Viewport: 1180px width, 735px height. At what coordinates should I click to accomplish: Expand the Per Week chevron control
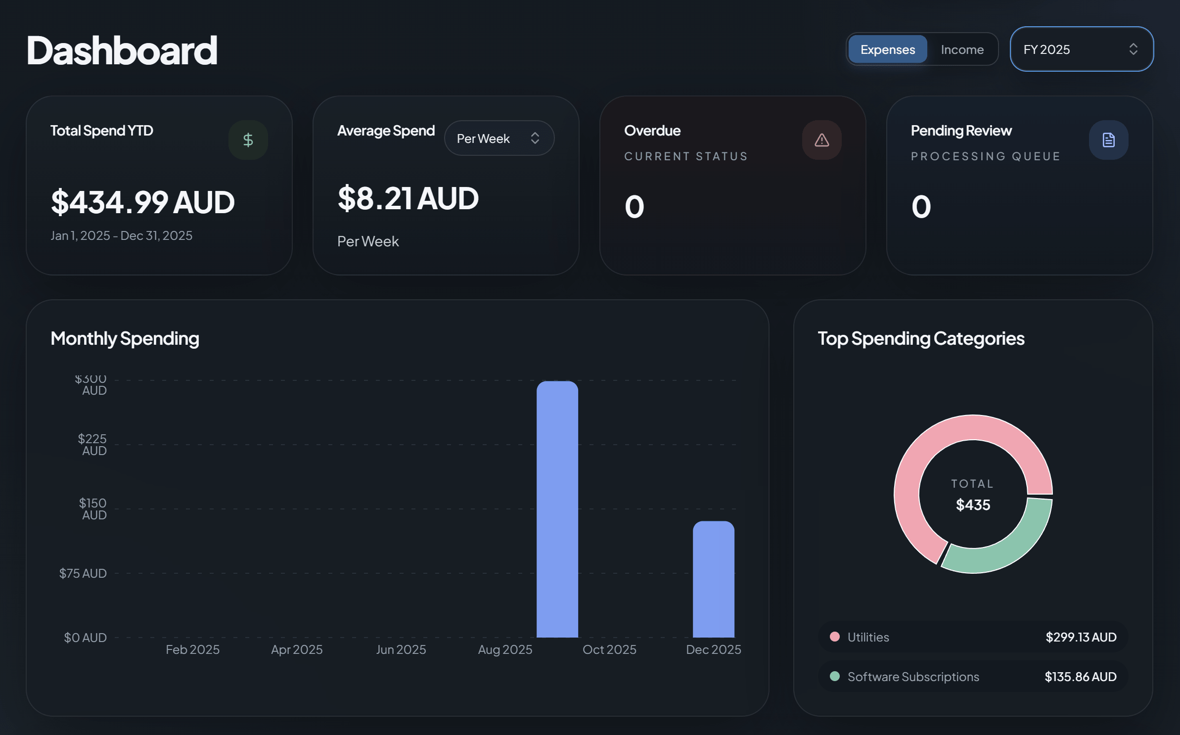pos(535,138)
